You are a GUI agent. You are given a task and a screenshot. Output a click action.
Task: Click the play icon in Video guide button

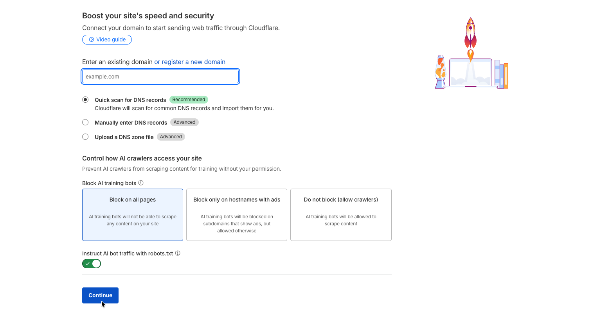click(x=92, y=39)
